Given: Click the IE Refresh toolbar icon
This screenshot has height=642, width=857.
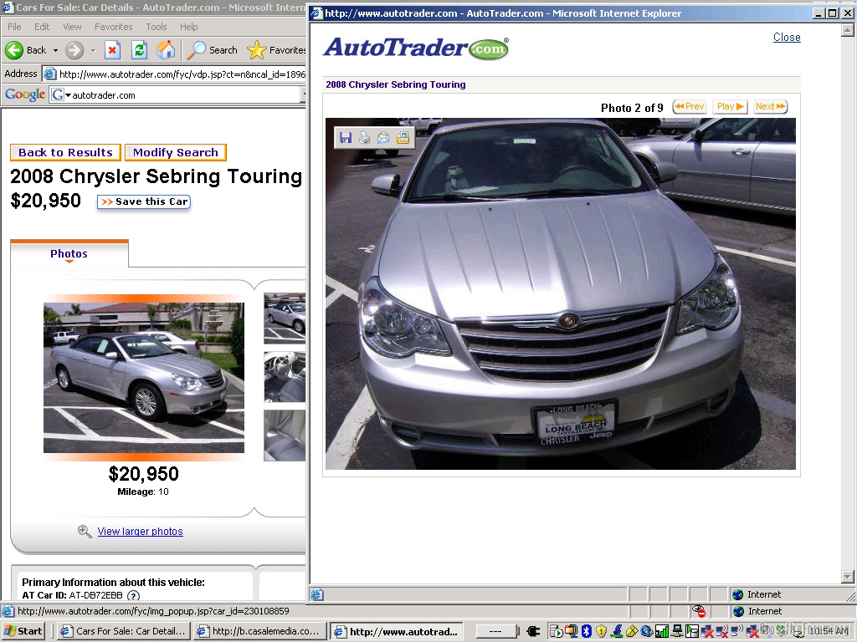Looking at the screenshot, I should coord(140,50).
